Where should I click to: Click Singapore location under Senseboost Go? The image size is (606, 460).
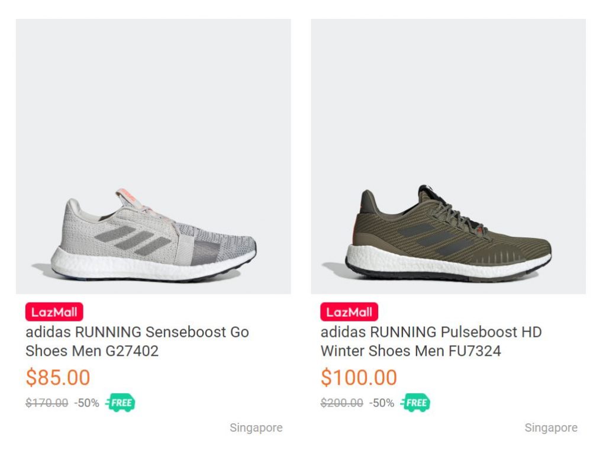[256, 427]
